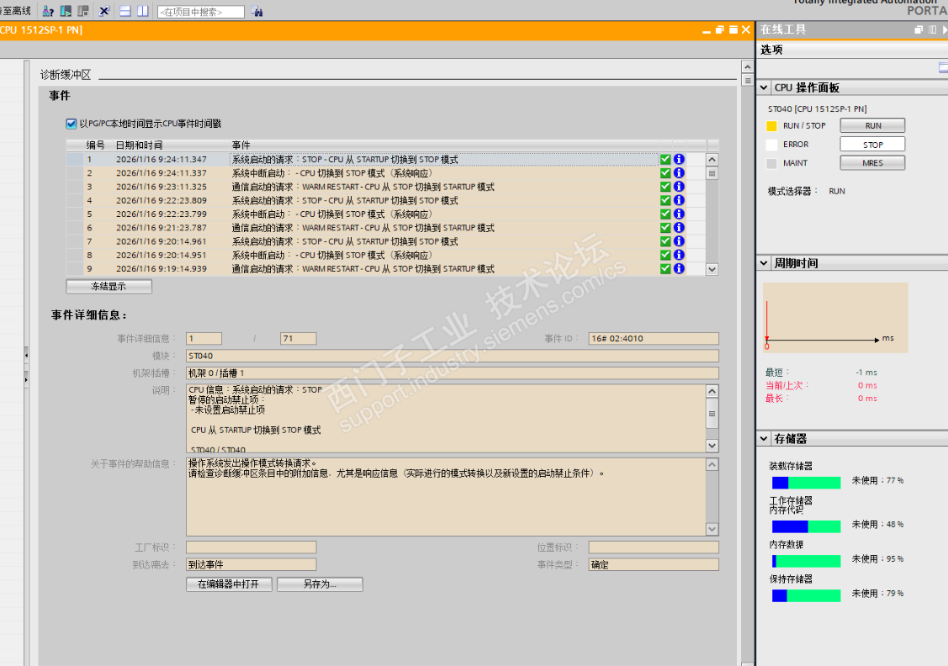
Task: Collapse the CPU 操作面板 section
Action: tap(764, 87)
